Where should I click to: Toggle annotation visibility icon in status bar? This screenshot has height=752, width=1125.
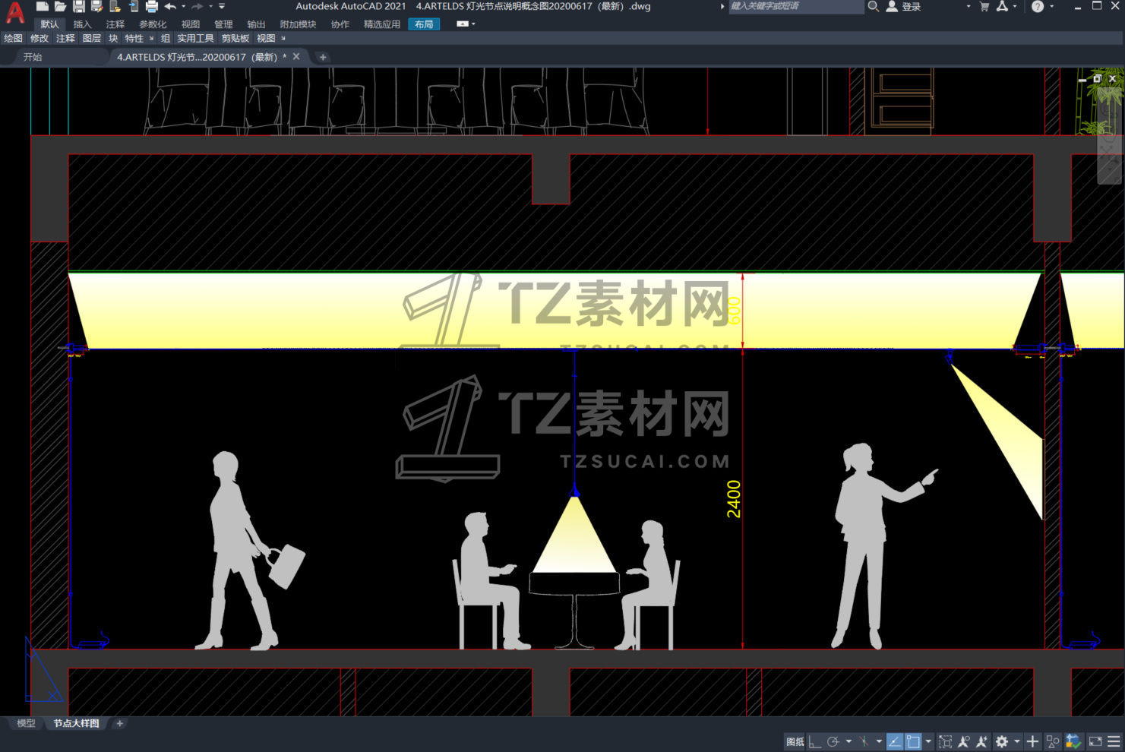pos(964,741)
